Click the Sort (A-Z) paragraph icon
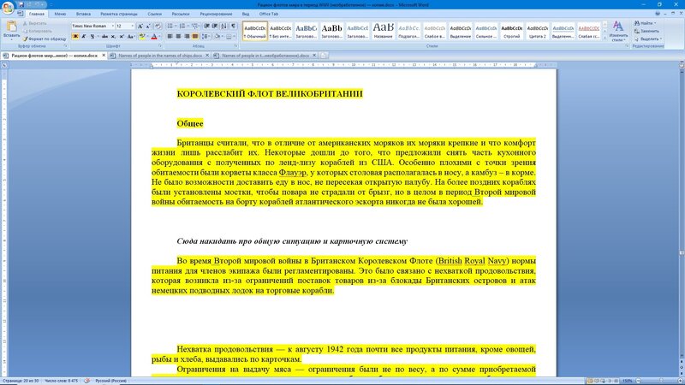Image resolution: width=685 pixels, height=385 pixels. (223, 27)
